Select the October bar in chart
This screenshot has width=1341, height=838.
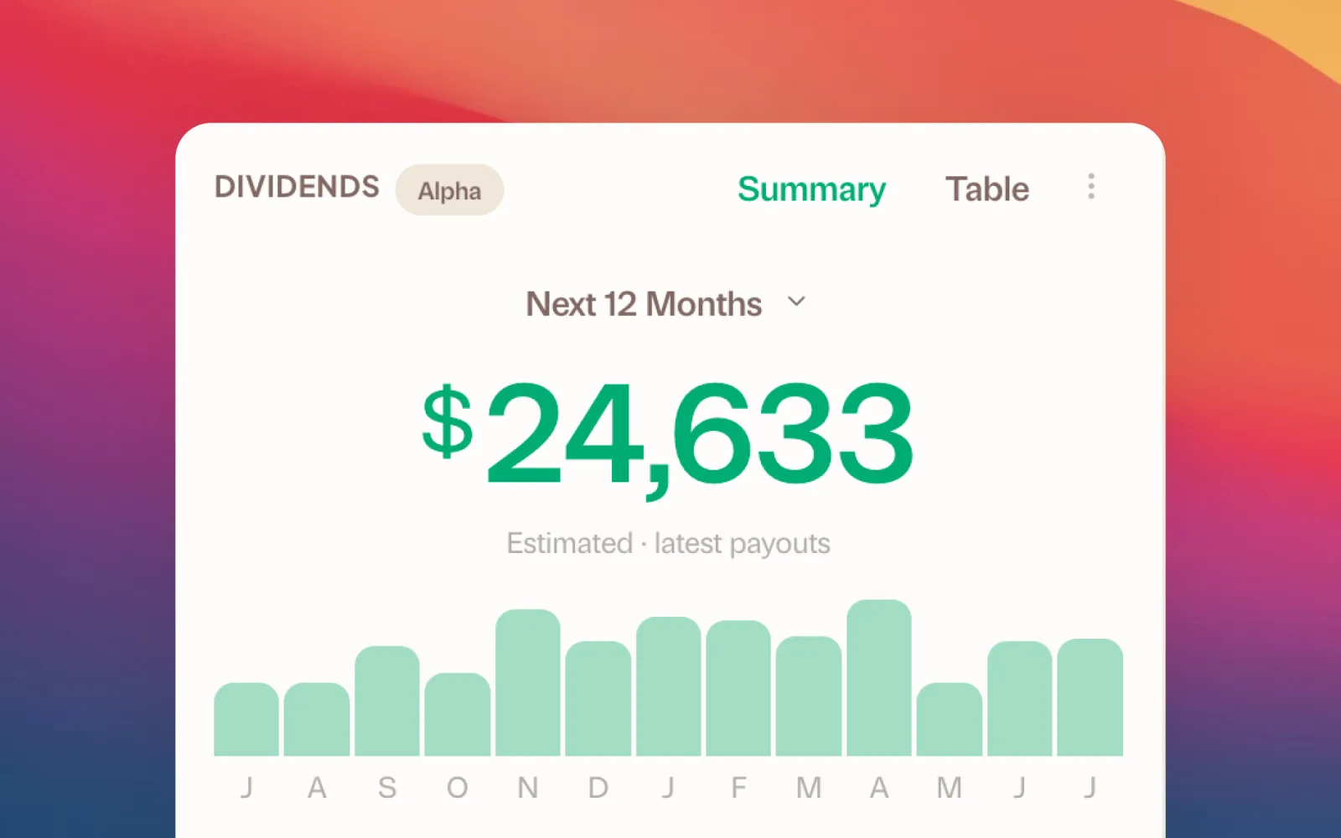pyautogui.click(x=458, y=714)
